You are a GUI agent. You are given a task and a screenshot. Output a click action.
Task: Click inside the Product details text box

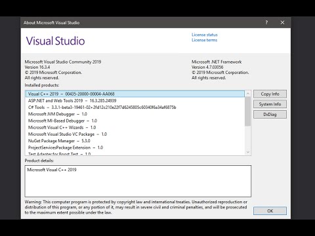tap(138, 181)
